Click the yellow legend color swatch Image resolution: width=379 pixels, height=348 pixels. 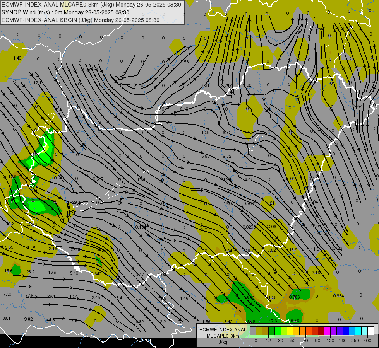click(290, 331)
